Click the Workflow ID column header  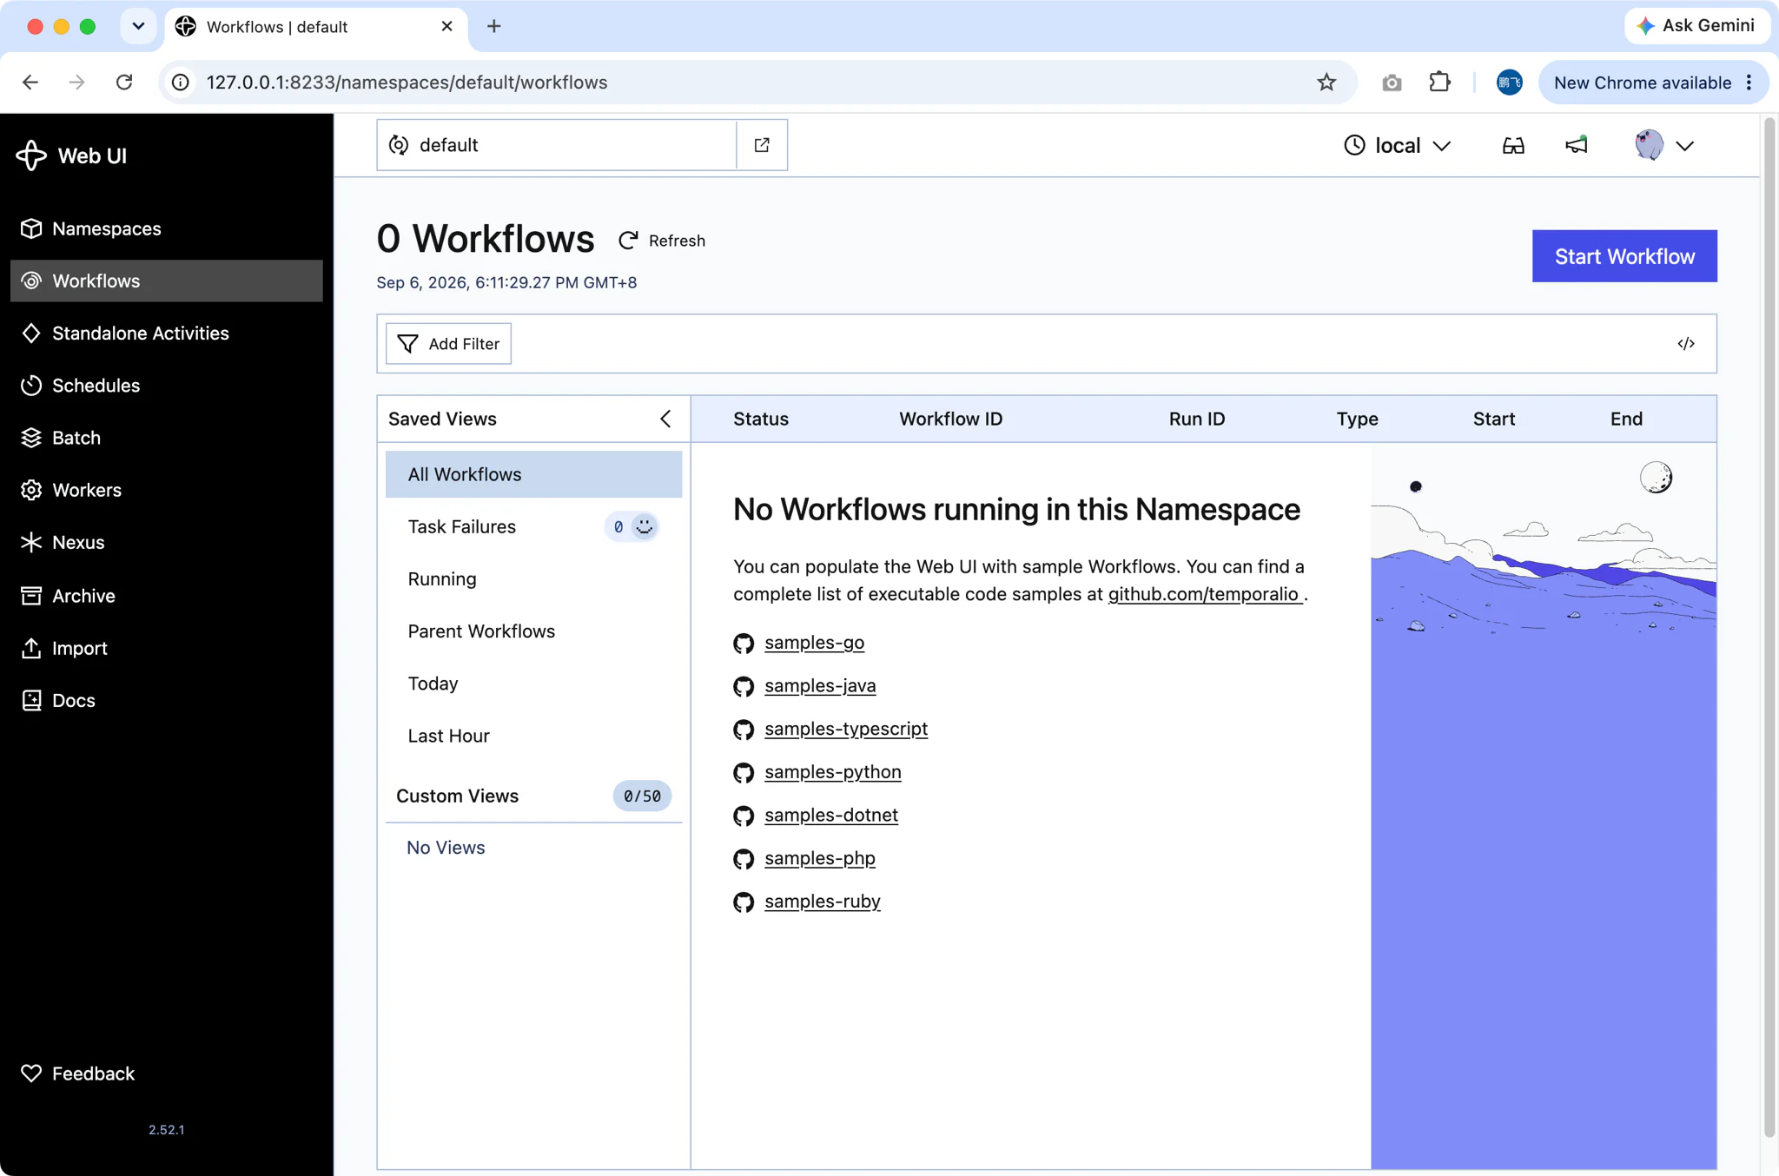click(950, 419)
